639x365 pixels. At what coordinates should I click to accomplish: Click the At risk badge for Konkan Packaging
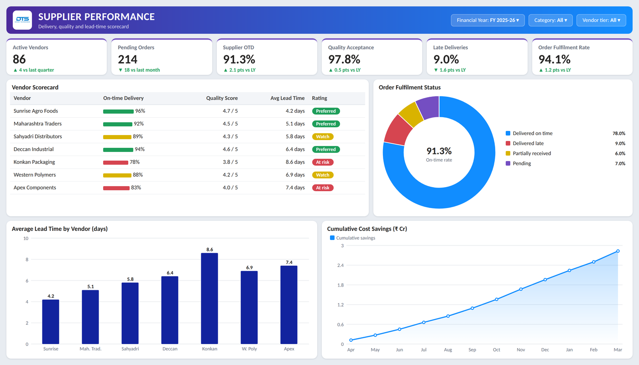pos(323,162)
